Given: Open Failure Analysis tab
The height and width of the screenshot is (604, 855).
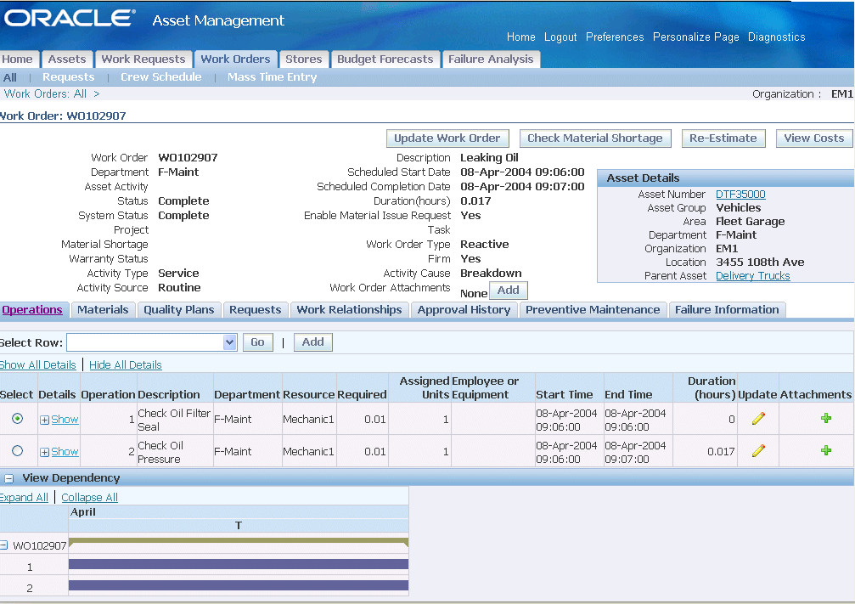Looking at the screenshot, I should pos(491,59).
